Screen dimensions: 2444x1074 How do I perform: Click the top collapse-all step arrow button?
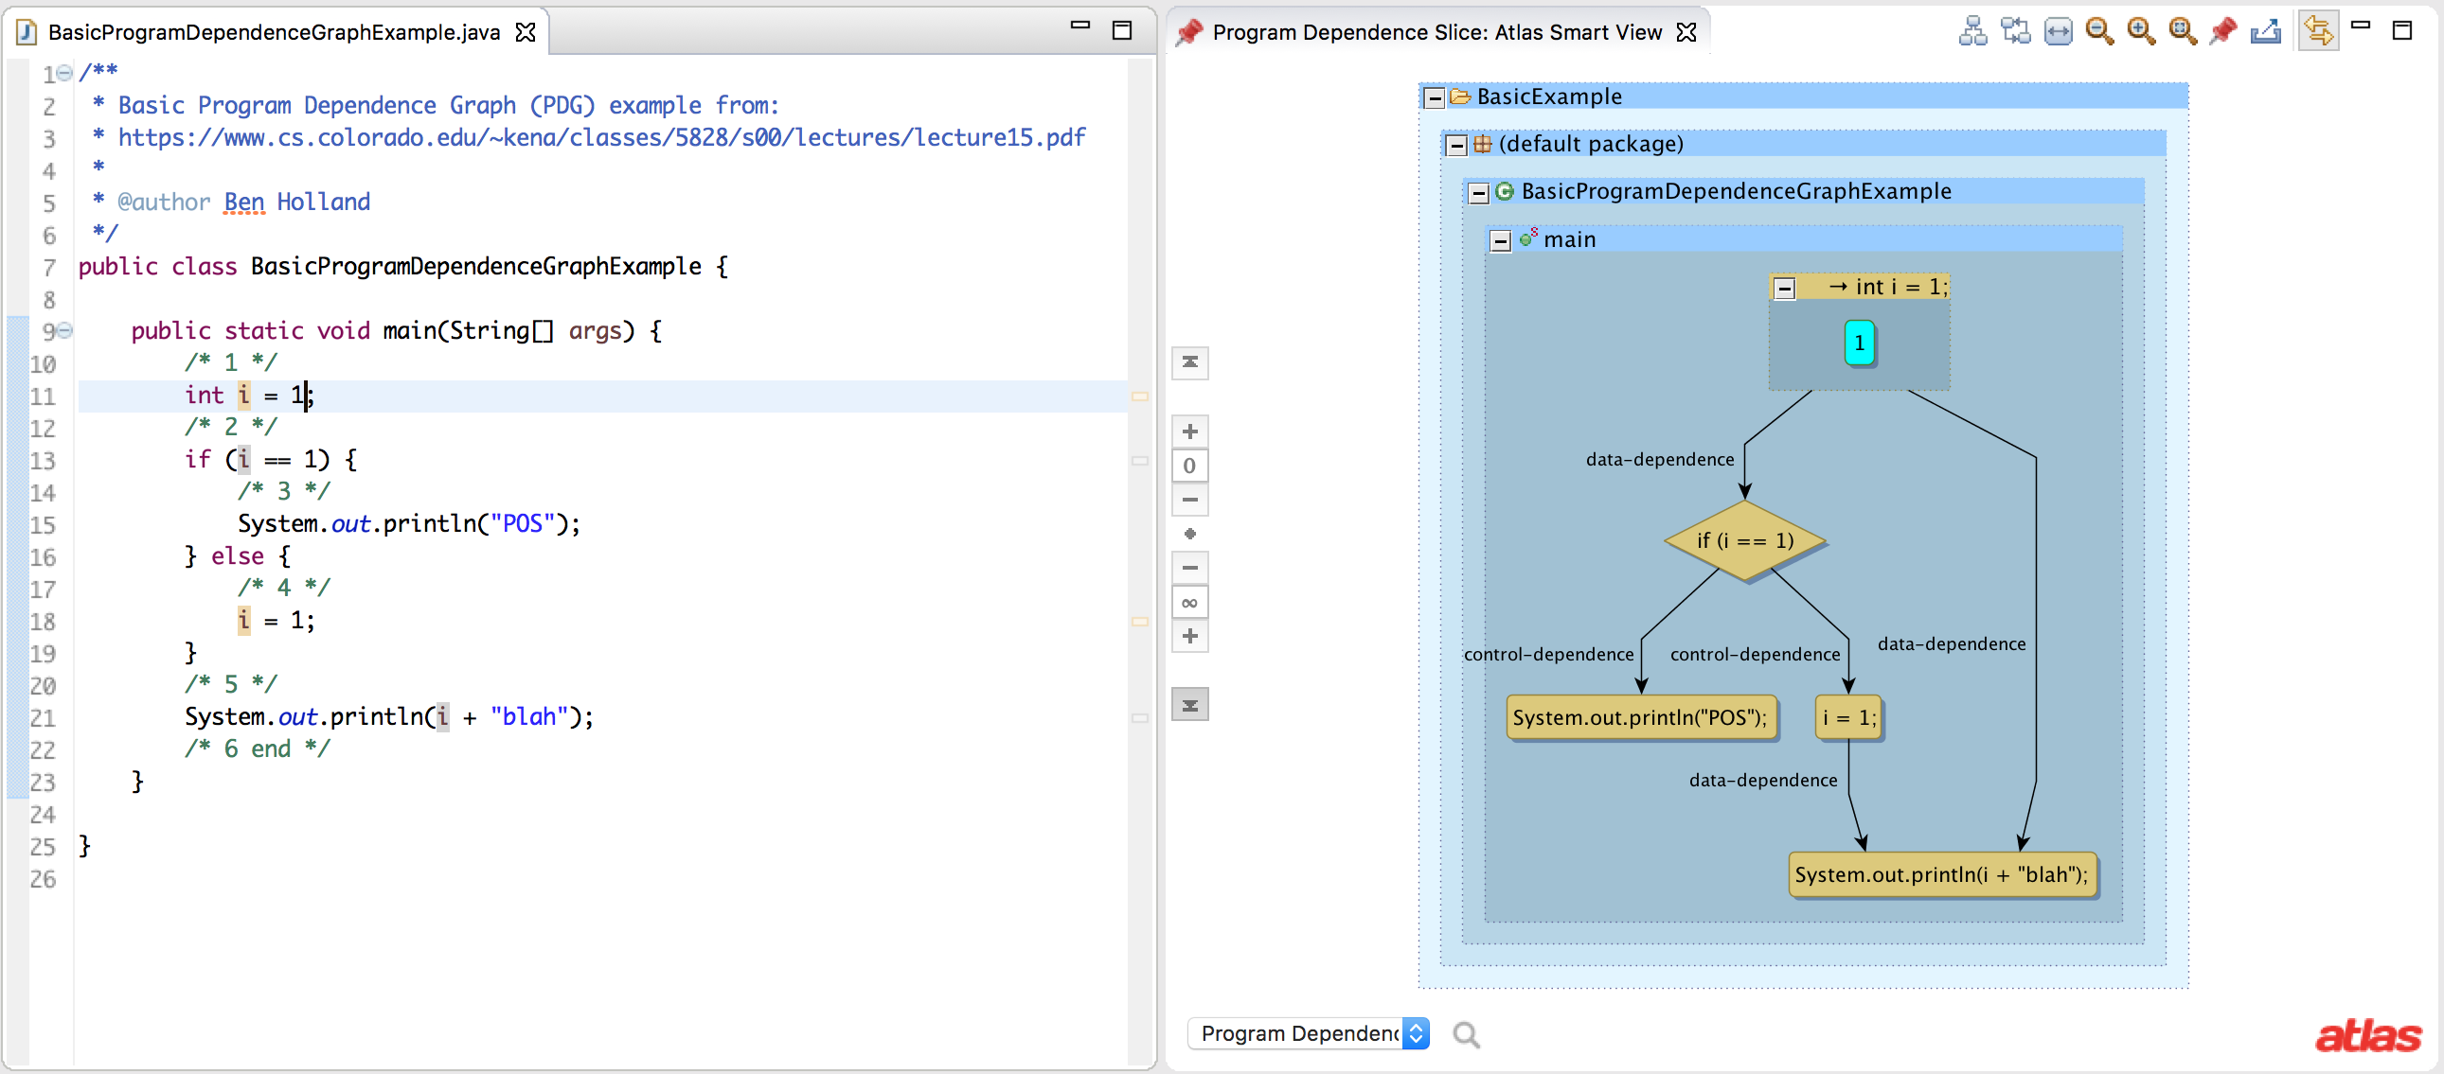tap(1189, 362)
